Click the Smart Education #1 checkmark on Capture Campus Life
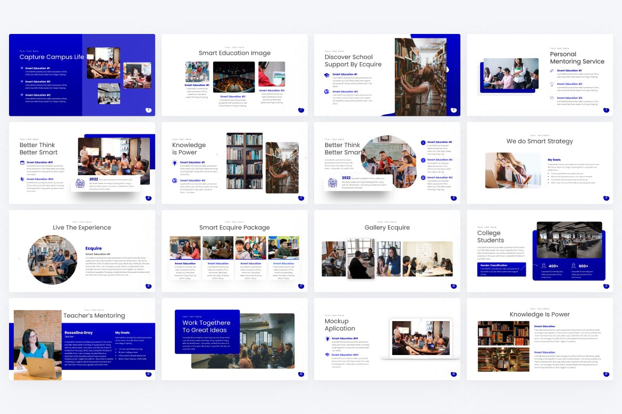The image size is (622, 414). pyautogui.click(x=22, y=68)
